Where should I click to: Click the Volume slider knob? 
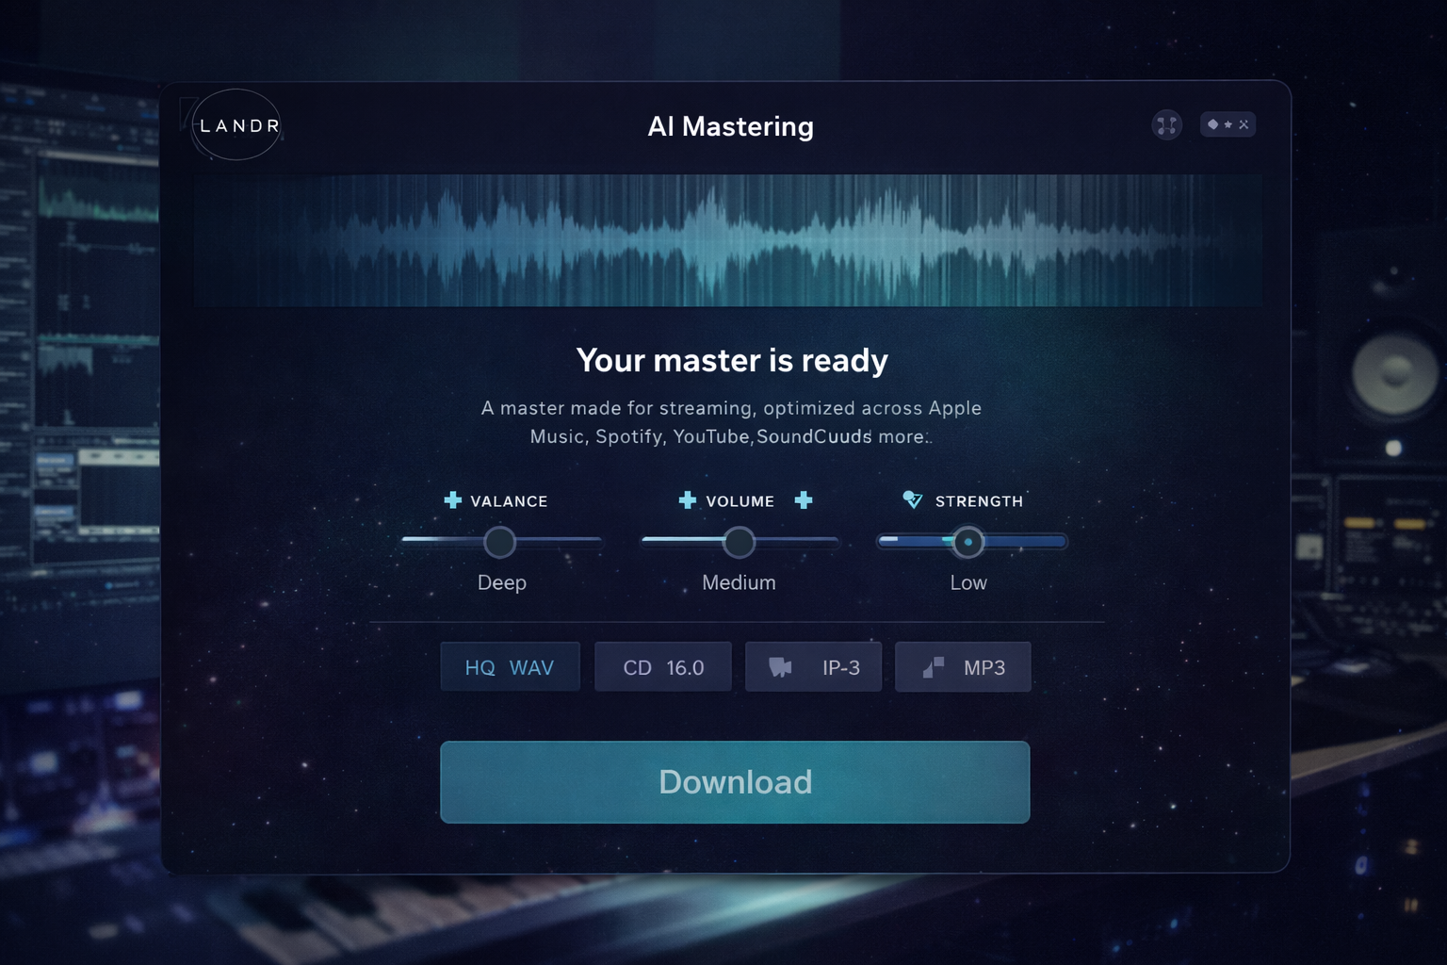[x=739, y=542]
